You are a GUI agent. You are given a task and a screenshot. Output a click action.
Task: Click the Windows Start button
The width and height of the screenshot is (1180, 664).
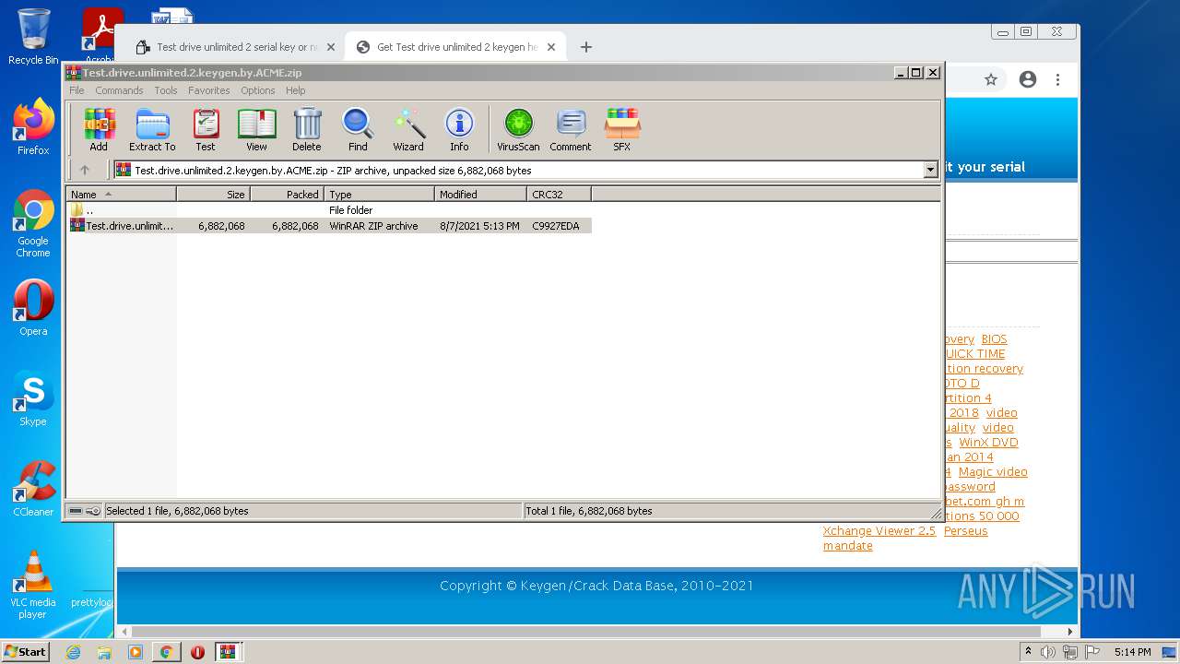26,651
